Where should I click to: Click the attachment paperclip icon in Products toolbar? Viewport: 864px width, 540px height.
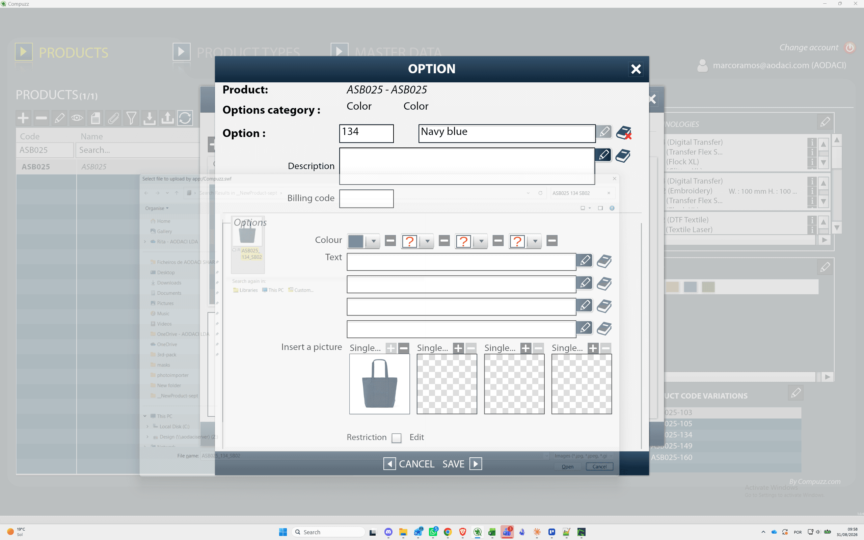(113, 118)
